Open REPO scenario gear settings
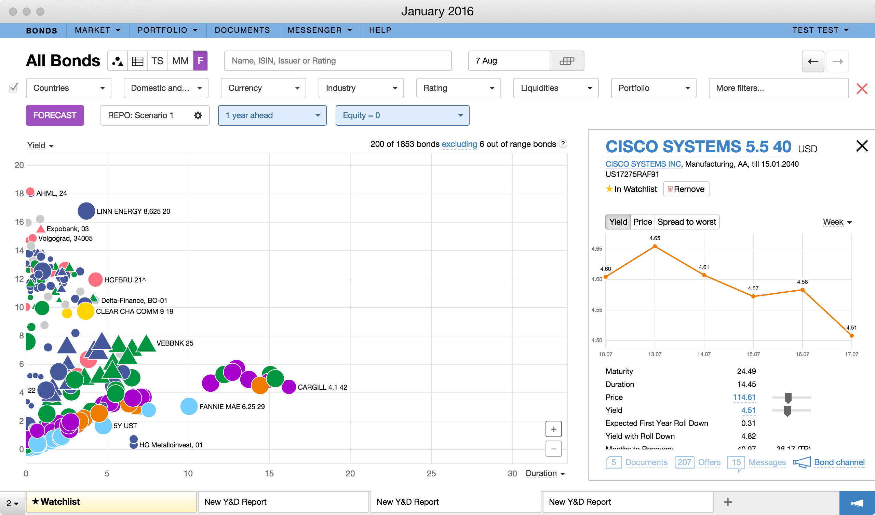This screenshot has width=875, height=515. (x=198, y=115)
